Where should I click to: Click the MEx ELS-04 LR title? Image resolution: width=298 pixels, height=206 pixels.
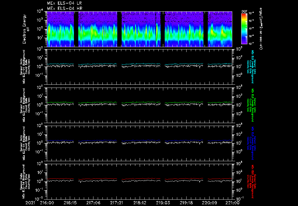(x=65, y=3)
